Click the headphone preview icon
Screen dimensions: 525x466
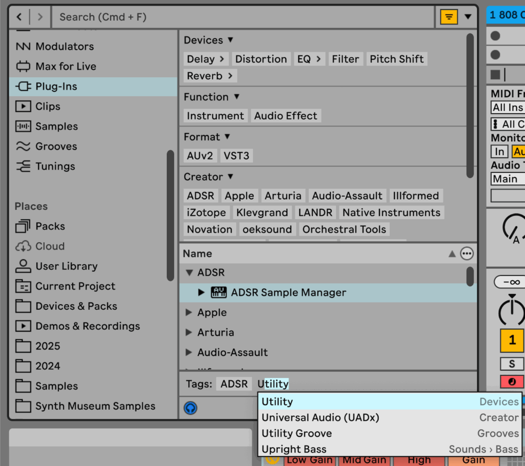tap(190, 408)
